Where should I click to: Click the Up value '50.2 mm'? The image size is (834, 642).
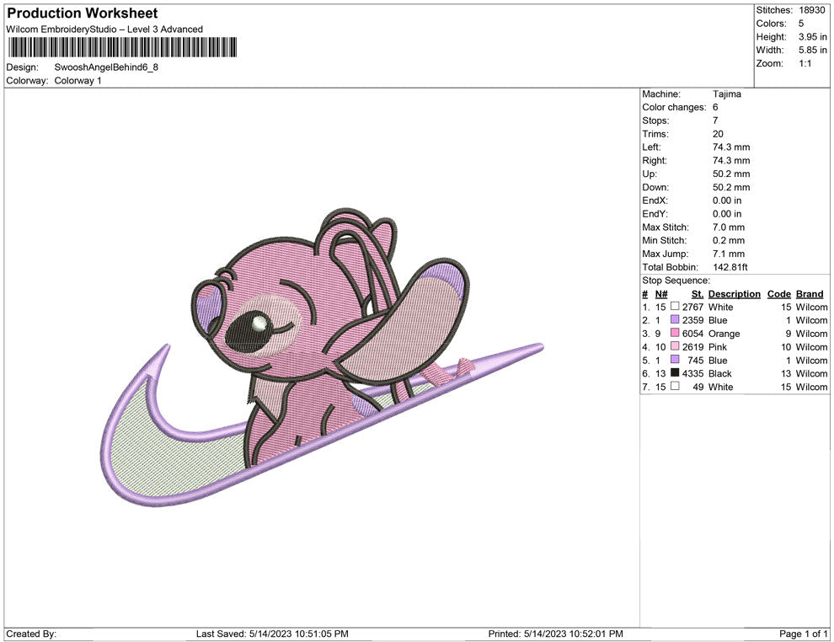coord(731,174)
